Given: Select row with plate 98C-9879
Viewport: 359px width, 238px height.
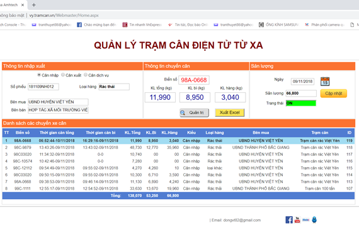Looking at the screenshot, I should click(x=178, y=148).
